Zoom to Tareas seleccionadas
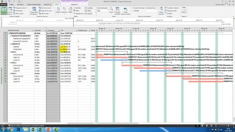Viewport: 235px width, 132px height. (x=126, y=11)
